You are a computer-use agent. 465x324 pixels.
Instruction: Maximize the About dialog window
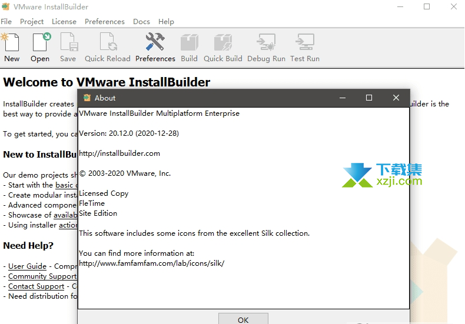click(x=369, y=98)
